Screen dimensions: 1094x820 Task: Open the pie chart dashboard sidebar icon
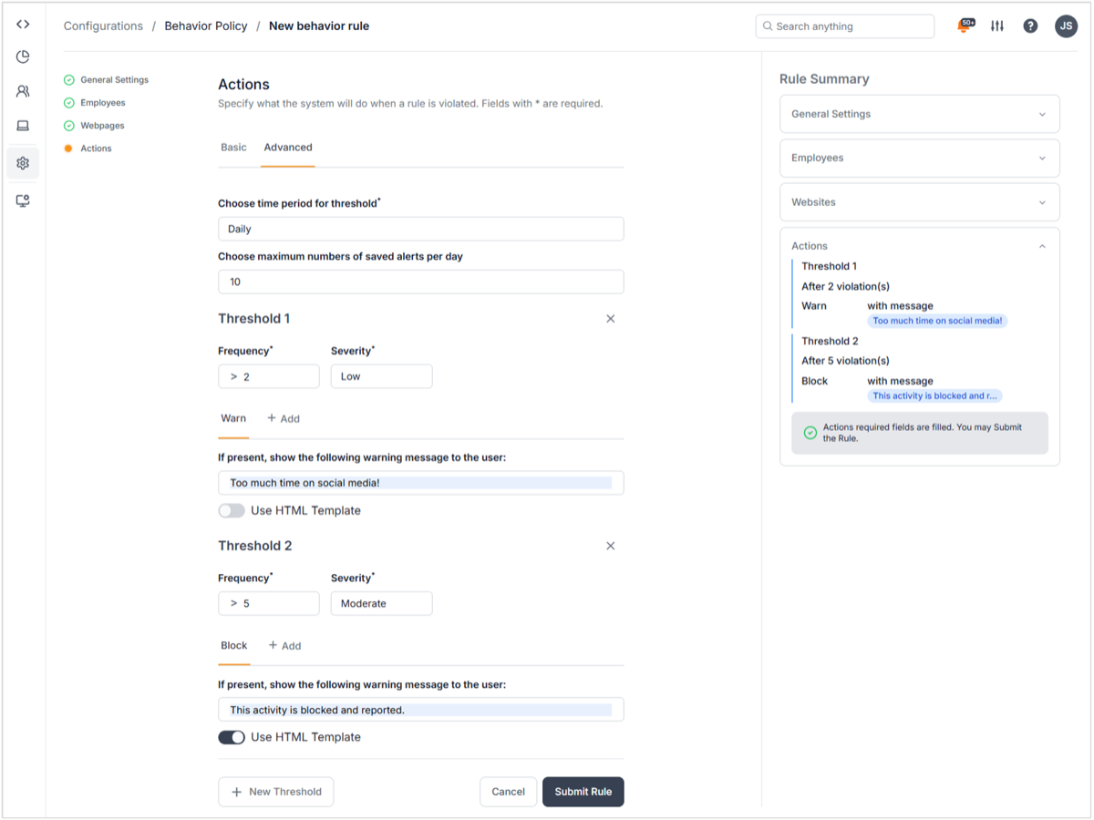(x=23, y=56)
